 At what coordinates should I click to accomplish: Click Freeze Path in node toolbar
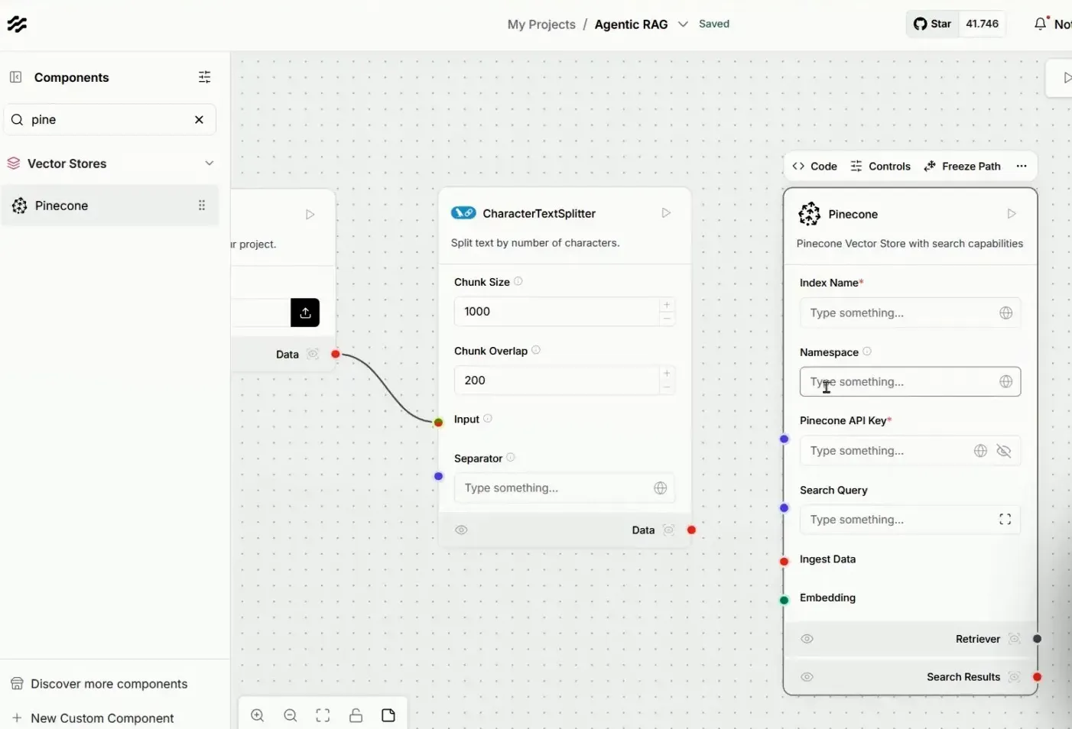963,167
